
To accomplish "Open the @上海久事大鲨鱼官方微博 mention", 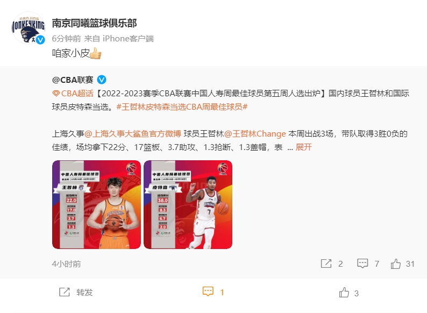I will 133,134.
